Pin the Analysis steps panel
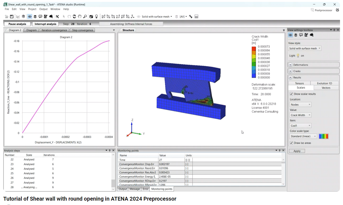The width and height of the screenshot is (343, 205). [110, 150]
